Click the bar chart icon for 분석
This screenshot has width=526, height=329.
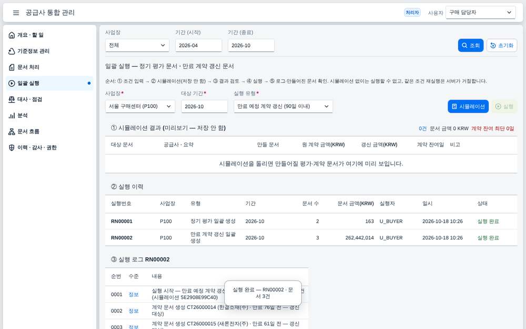12,115
